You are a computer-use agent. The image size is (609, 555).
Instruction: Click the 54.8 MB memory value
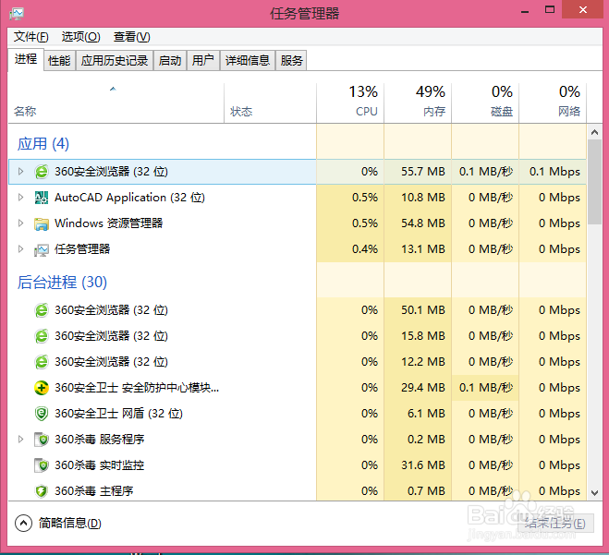[x=423, y=223]
